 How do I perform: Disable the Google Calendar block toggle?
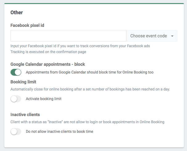(x=16, y=72)
